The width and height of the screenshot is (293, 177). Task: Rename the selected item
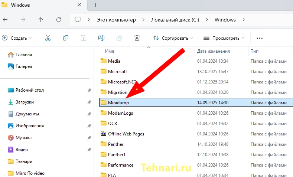click(x=101, y=38)
